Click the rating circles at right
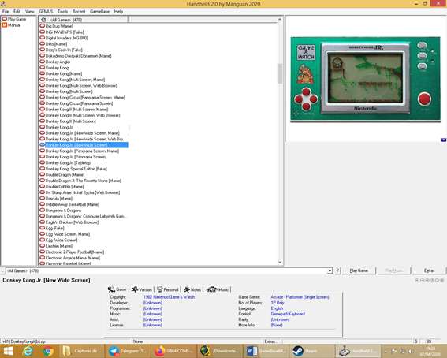This screenshot has height=358, width=447. [x=430, y=280]
